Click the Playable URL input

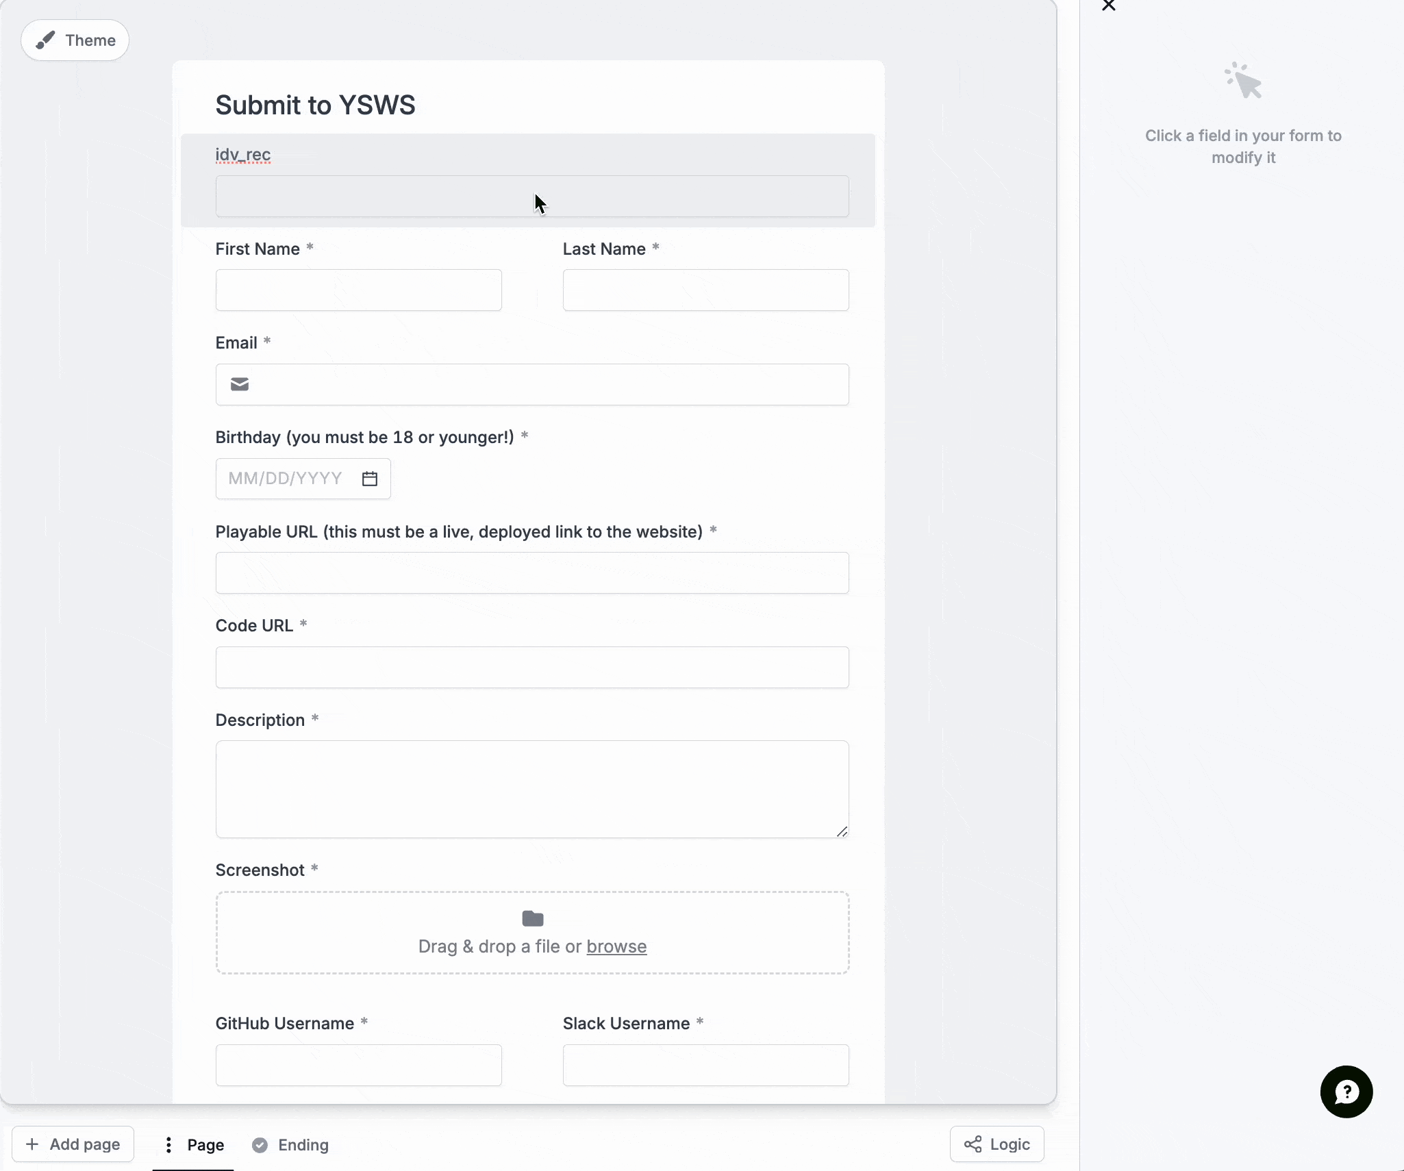531,572
